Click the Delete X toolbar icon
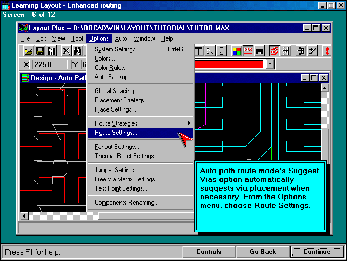 coord(66,51)
